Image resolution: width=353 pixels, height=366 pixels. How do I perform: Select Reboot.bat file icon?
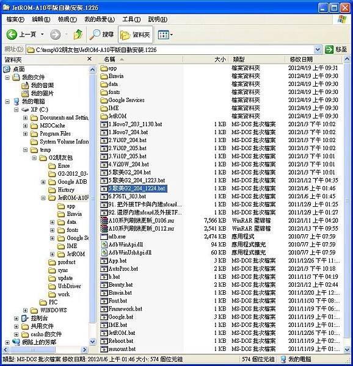pyautogui.click(x=104, y=341)
